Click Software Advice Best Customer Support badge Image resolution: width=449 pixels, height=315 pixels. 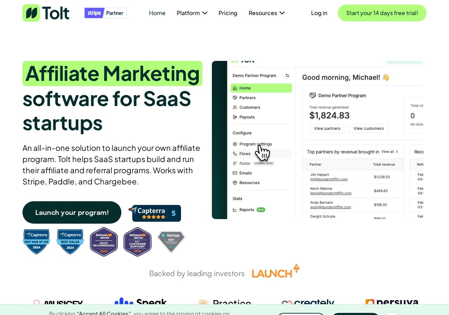(138, 242)
